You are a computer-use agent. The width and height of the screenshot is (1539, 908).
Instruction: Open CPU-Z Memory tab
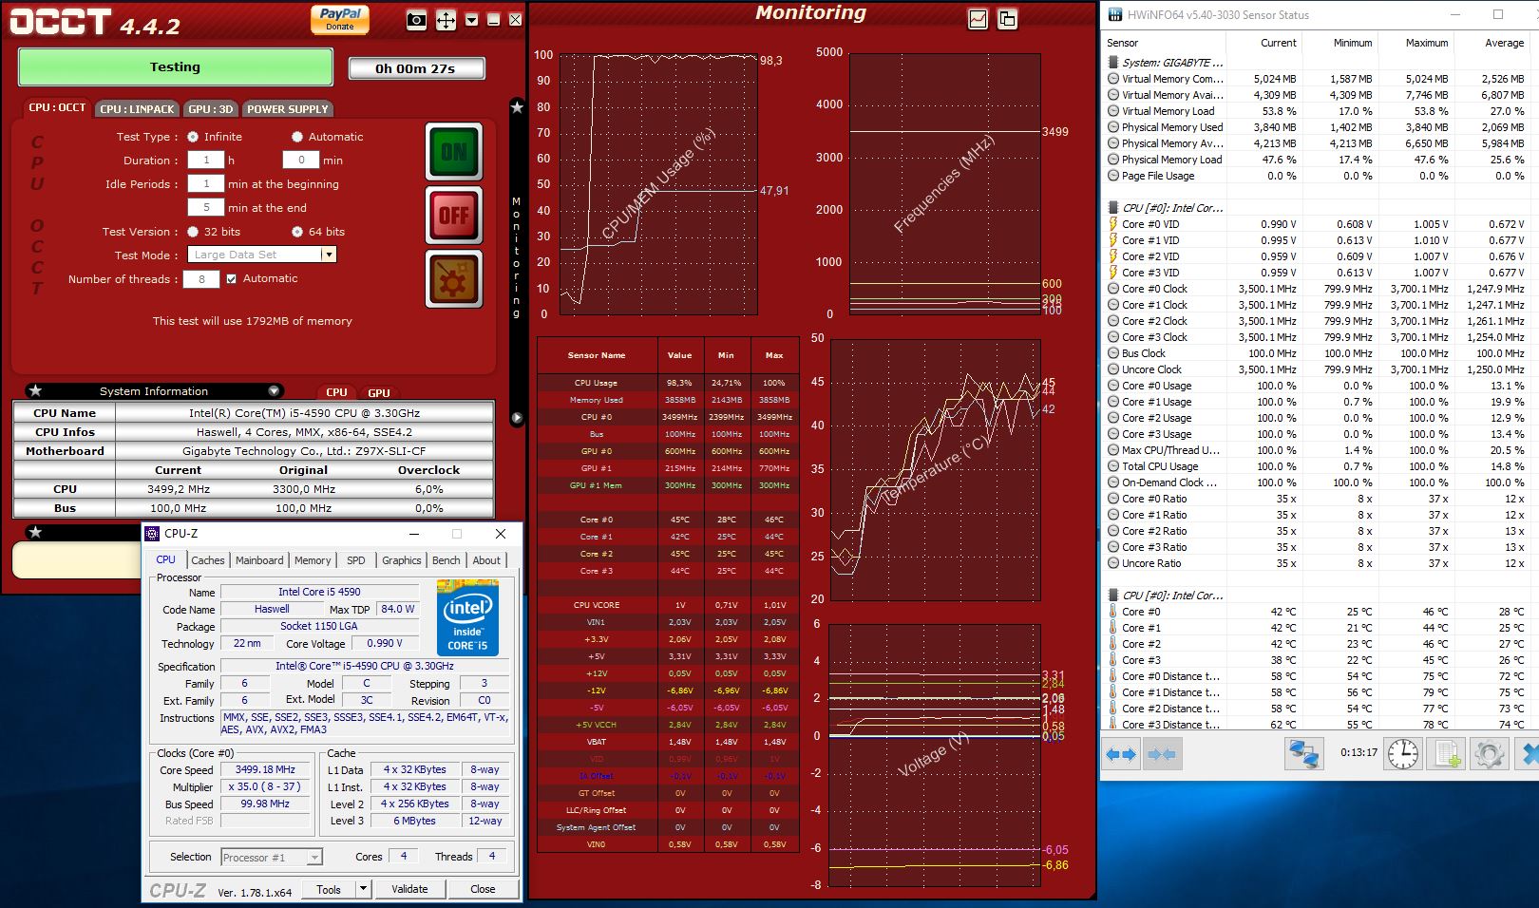[x=313, y=560]
